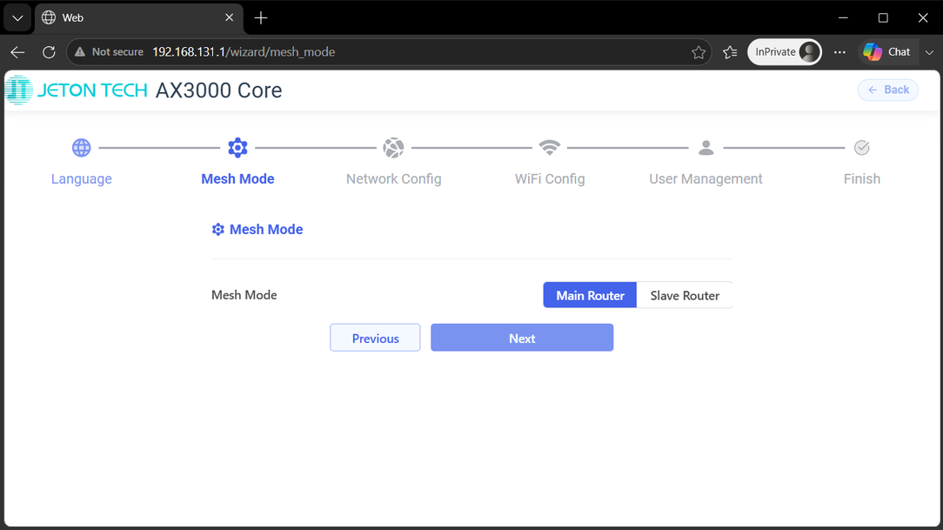Click the Mesh Mode section heading gear icon
The width and height of the screenshot is (943, 530).
[217, 229]
